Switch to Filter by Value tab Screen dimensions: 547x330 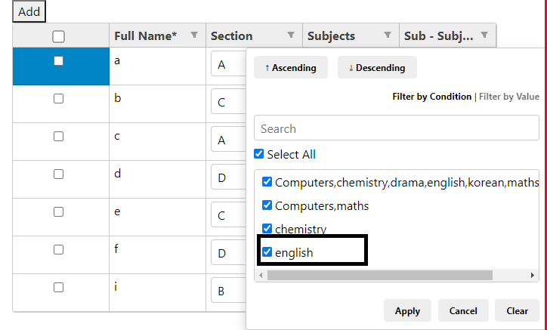click(509, 97)
